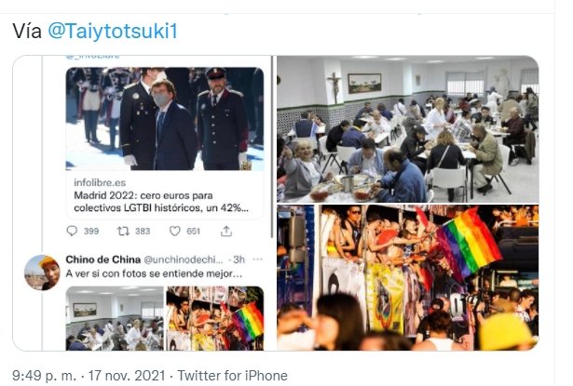The image size is (573, 386).
Task: Click the share upload icon
Action: coord(226,231)
